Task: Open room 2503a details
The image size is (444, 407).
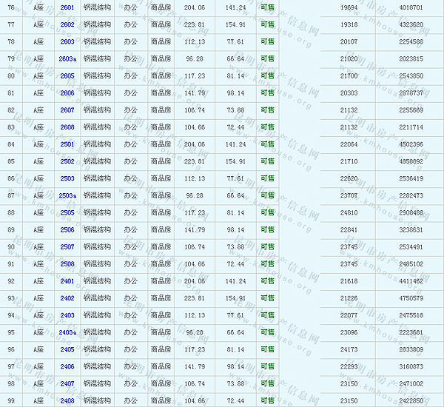Action: point(68,195)
